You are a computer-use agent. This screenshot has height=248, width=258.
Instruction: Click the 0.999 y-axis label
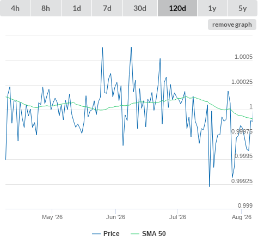(245, 205)
